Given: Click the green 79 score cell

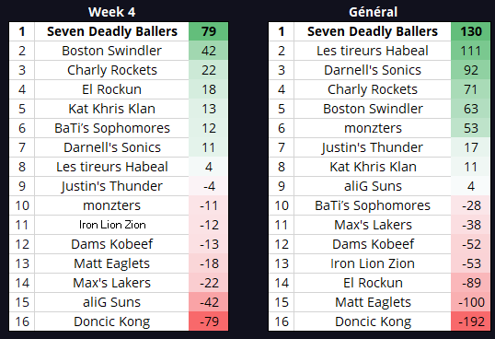Looking at the screenshot, I should tap(208, 31).
